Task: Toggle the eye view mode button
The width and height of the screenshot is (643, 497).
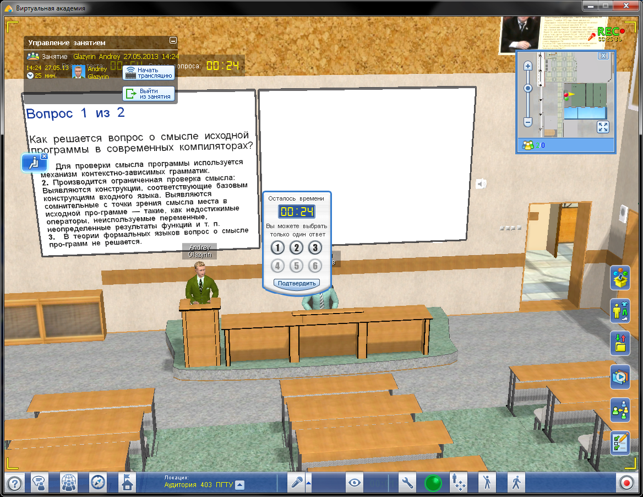Action: [x=355, y=483]
